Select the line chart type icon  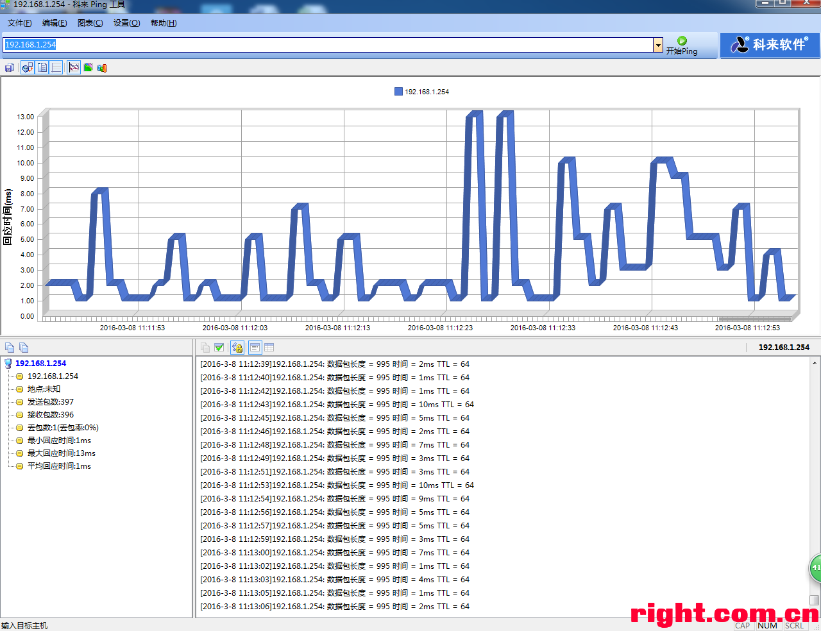[74, 67]
